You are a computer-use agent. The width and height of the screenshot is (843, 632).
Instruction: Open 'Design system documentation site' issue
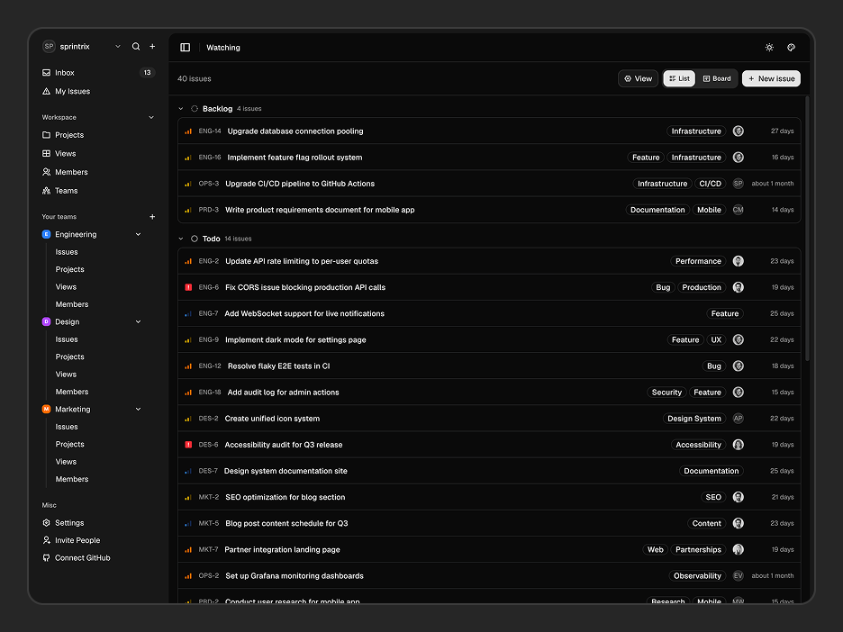pos(286,472)
